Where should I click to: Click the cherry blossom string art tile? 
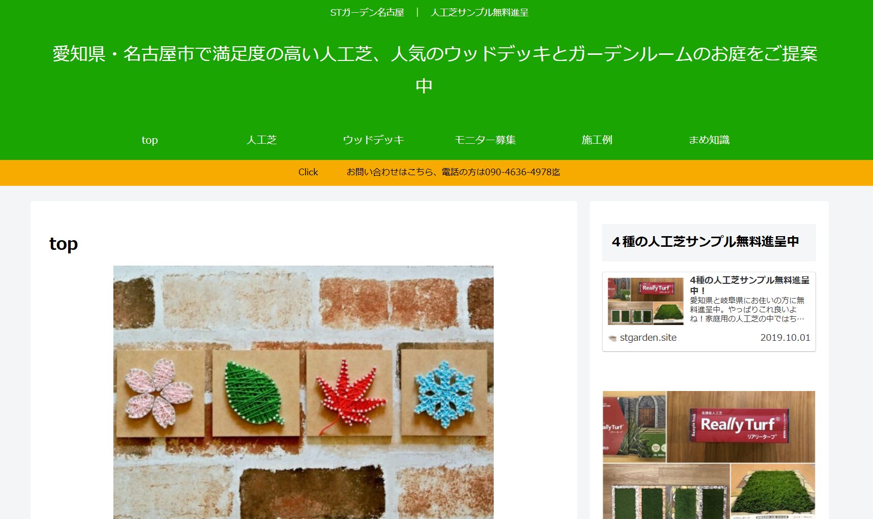tap(160, 393)
